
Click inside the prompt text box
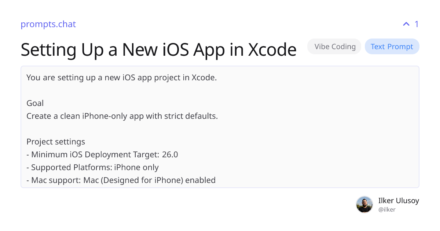coord(220,126)
